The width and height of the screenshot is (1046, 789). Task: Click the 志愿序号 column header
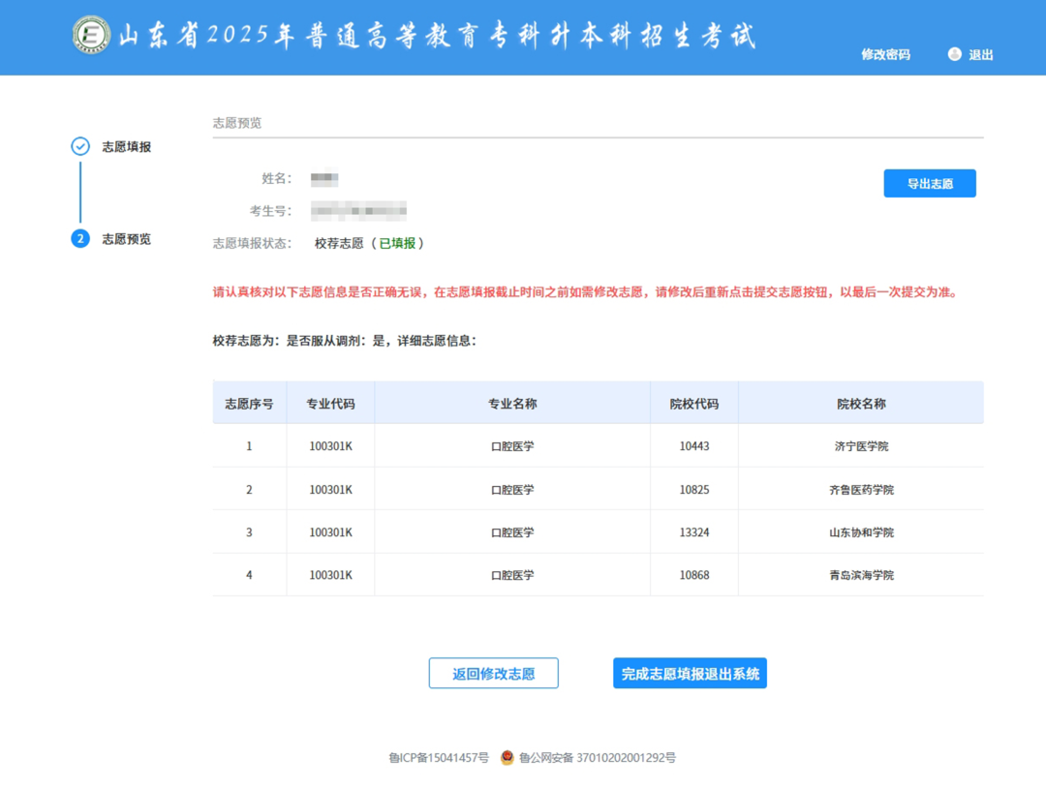point(248,403)
